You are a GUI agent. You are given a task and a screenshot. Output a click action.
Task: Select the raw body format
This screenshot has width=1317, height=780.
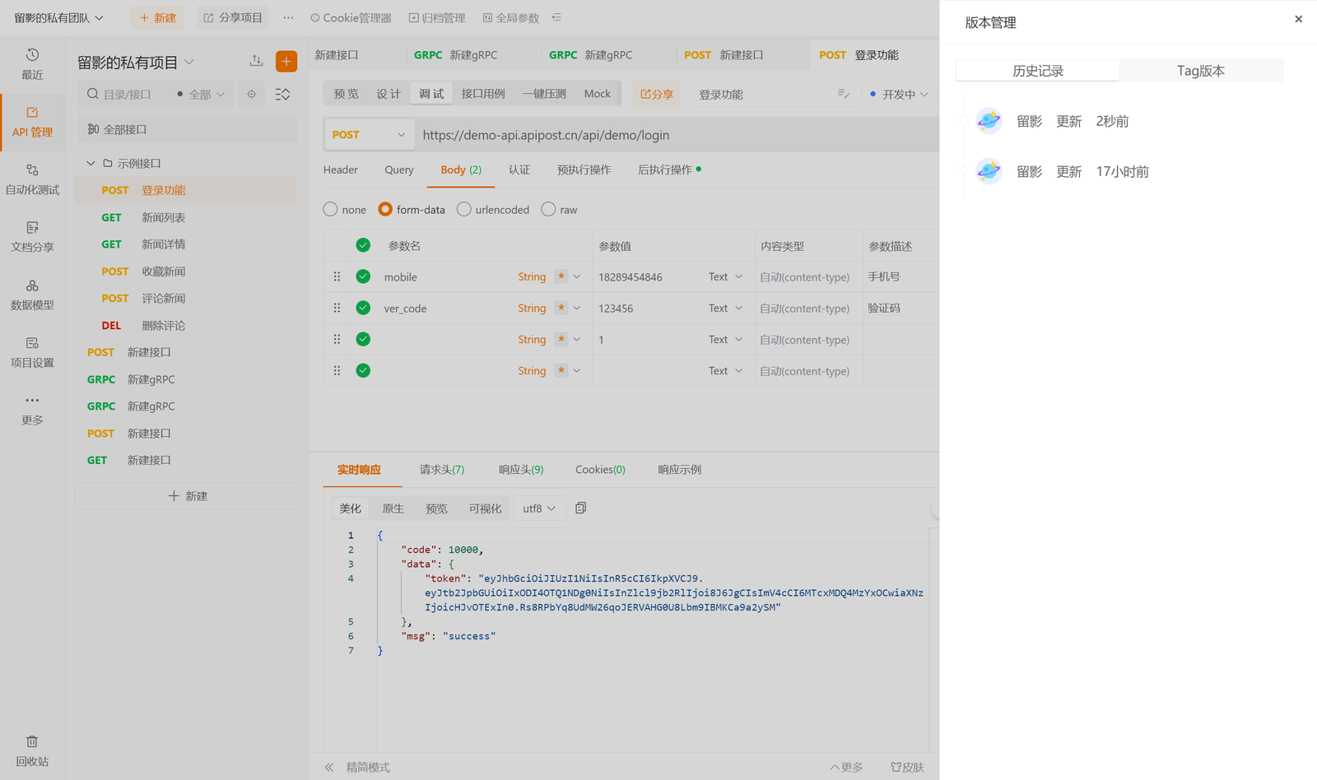(548, 209)
